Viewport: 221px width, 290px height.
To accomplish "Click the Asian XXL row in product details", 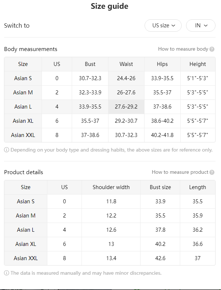I will pyautogui.click(x=110, y=258).
